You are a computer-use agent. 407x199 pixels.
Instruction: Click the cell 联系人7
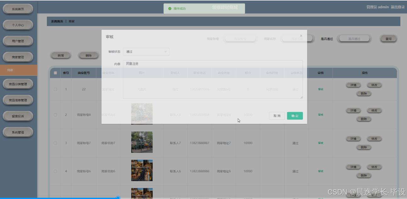click(x=175, y=143)
